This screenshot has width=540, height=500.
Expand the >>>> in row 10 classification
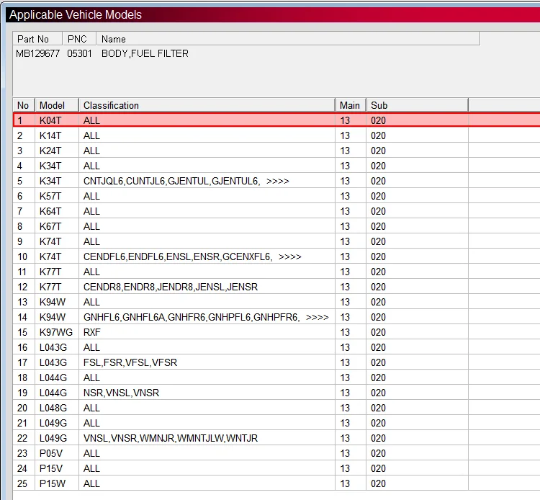click(x=289, y=256)
